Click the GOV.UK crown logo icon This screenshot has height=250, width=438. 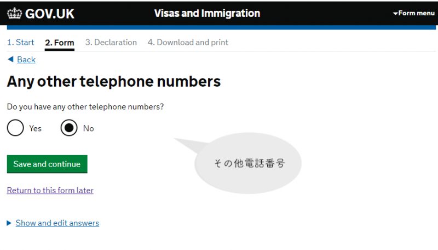coord(14,13)
